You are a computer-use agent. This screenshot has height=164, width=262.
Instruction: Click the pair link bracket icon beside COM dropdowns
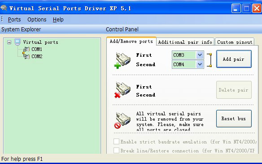click(210, 60)
